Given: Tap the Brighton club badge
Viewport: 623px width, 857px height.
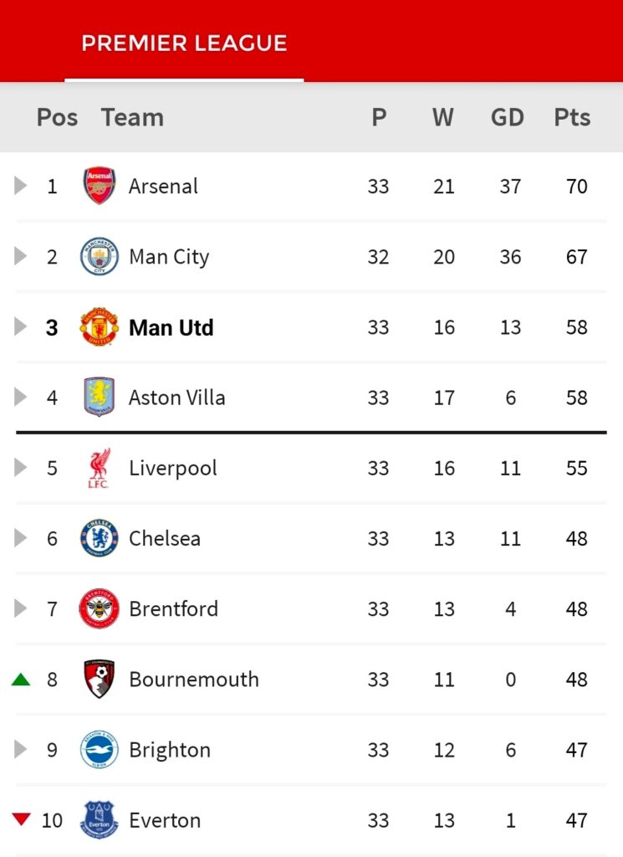Looking at the screenshot, I should click(100, 750).
